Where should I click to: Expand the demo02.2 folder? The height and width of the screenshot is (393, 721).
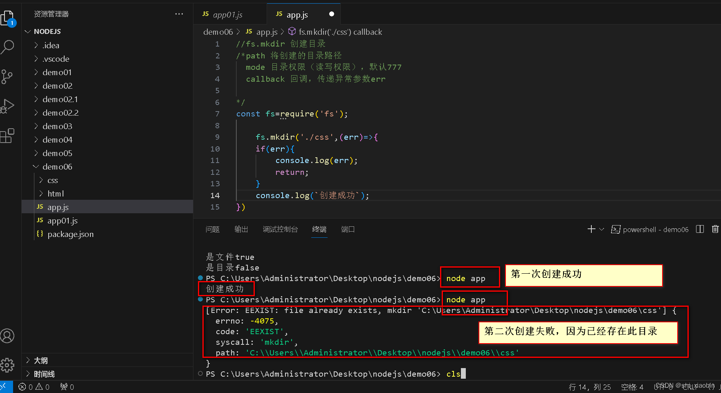click(x=107, y=113)
